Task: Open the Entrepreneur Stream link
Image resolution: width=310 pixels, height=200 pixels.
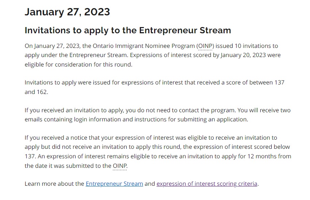Action: click(x=114, y=184)
